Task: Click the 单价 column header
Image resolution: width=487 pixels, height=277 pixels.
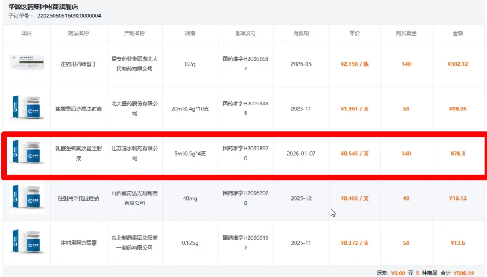Action: coord(354,33)
